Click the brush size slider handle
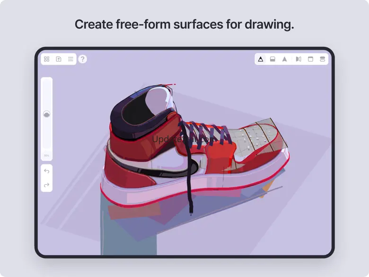369x277 pixels. [x=46, y=114]
